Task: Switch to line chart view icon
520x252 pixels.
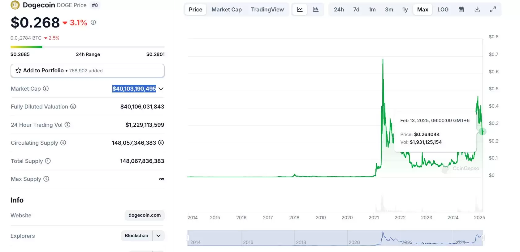Action: [300, 10]
